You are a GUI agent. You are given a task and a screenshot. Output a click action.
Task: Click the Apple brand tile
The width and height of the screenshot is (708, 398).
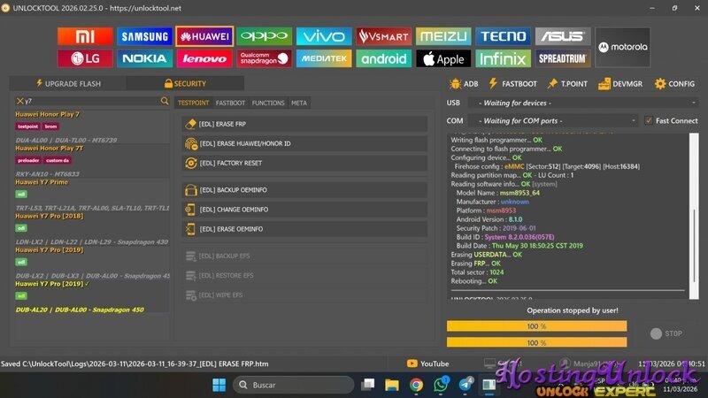[x=443, y=58]
